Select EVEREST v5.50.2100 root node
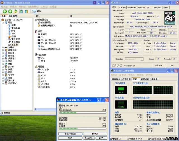Screen dimensions: 179x141 [14, 20]
